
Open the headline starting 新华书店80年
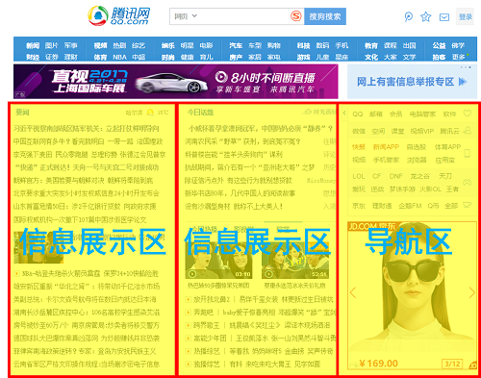click(x=240, y=193)
